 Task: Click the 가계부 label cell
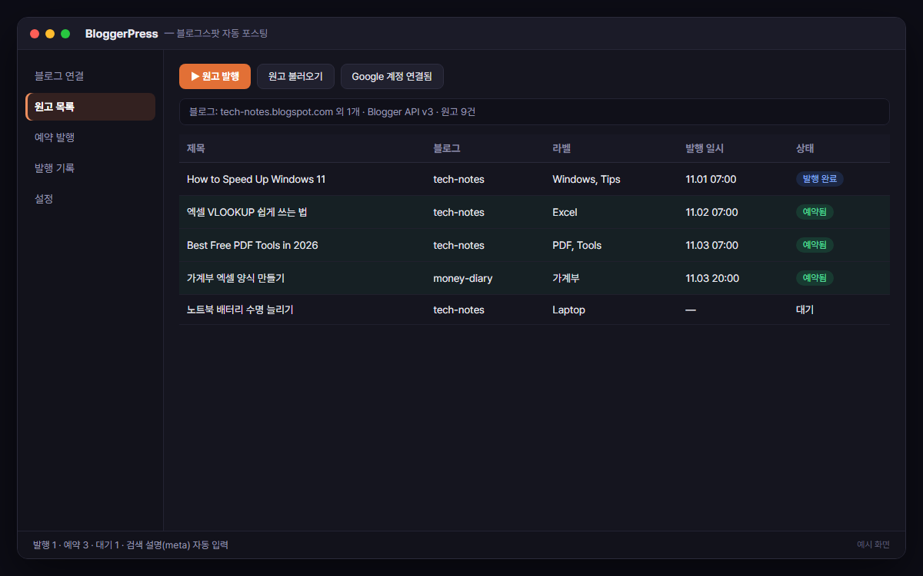(x=566, y=278)
